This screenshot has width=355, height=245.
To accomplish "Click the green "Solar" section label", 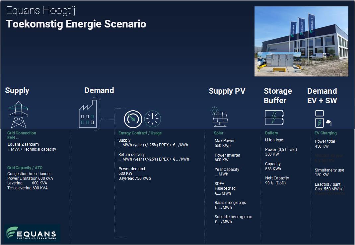I will [x=219, y=133].
